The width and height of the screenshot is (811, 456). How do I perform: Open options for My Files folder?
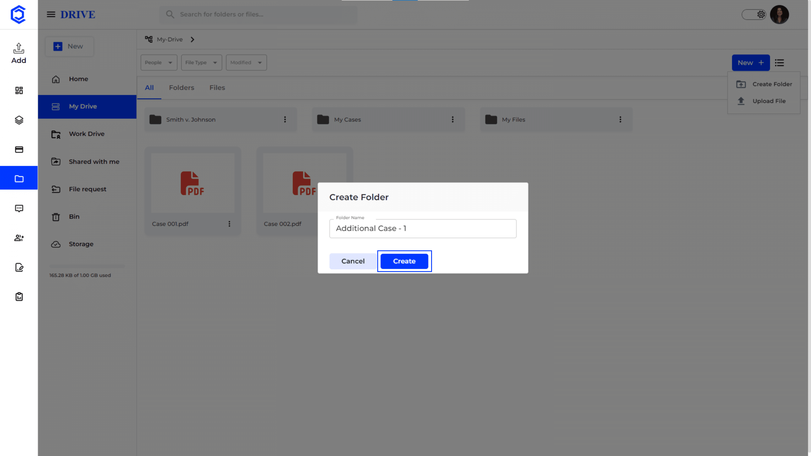620,120
